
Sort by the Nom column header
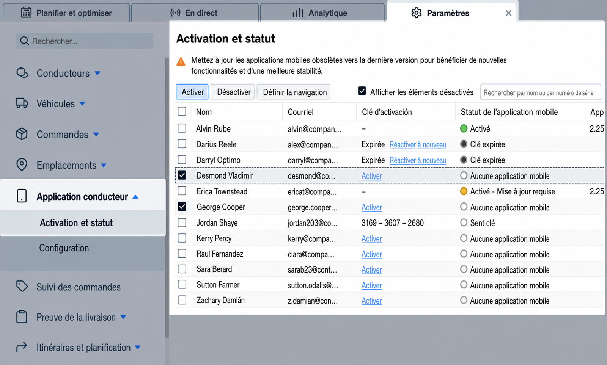coord(204,112)
